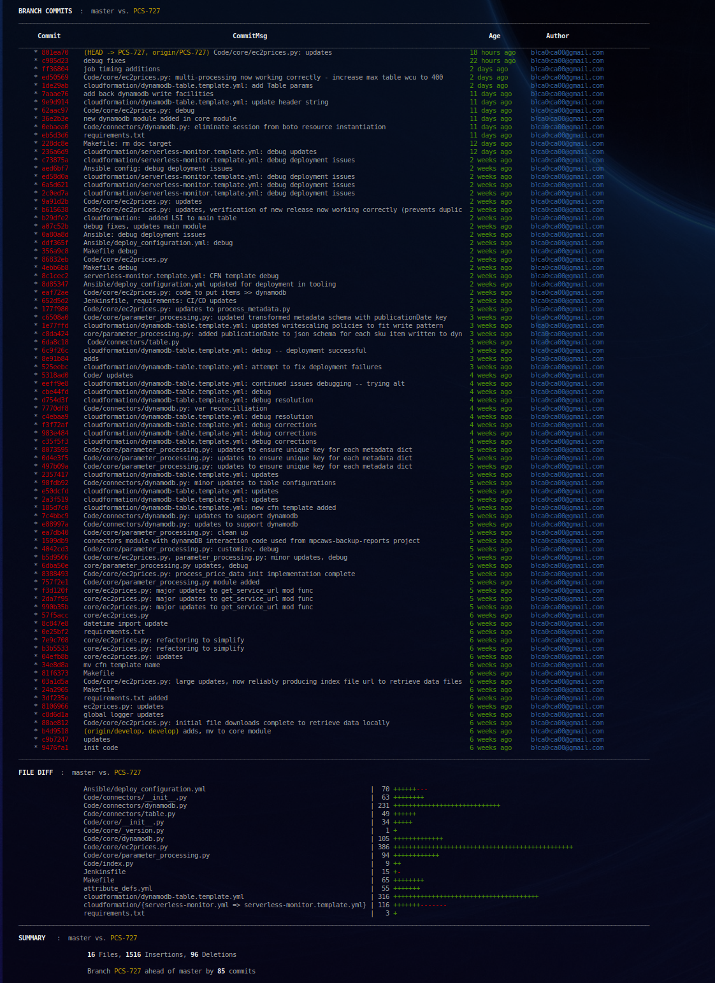The image size is (715, 983).
Task: Click the "SUMMARY" section title
Action: pos(32,938)
